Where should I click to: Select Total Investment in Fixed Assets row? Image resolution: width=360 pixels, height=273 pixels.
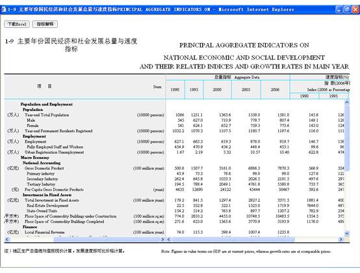52,200
